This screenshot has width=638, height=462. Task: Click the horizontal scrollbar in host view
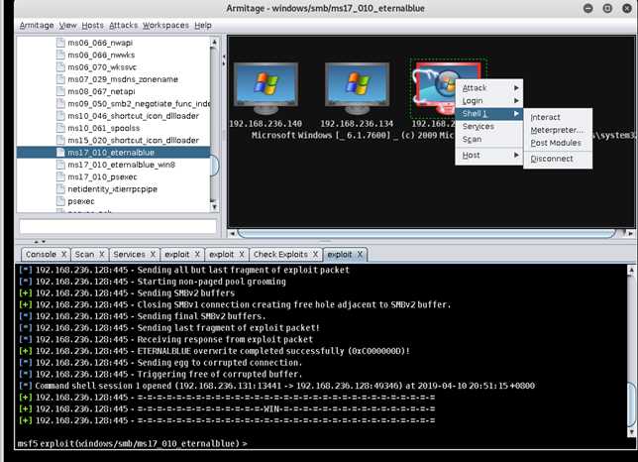427,234
